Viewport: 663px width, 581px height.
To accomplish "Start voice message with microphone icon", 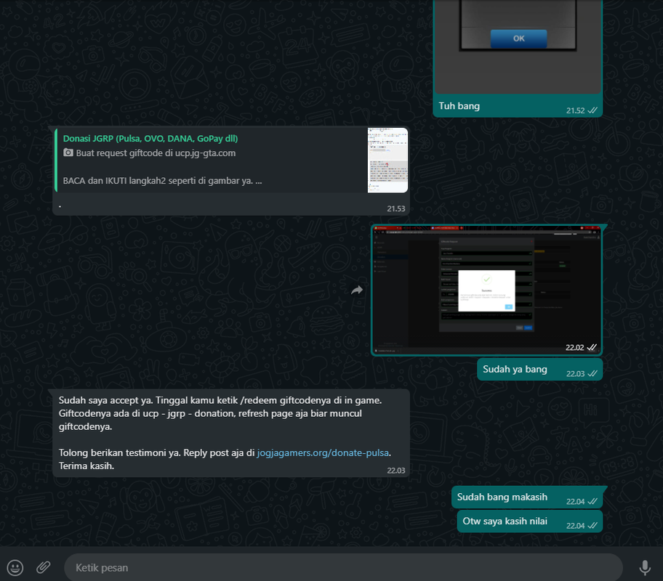I will click(x=645, y=567).
